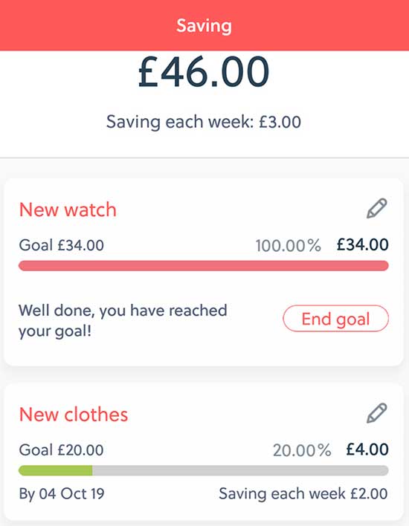Open the New watch goal title
Viewport: 409px width, 526px height.
68,210
